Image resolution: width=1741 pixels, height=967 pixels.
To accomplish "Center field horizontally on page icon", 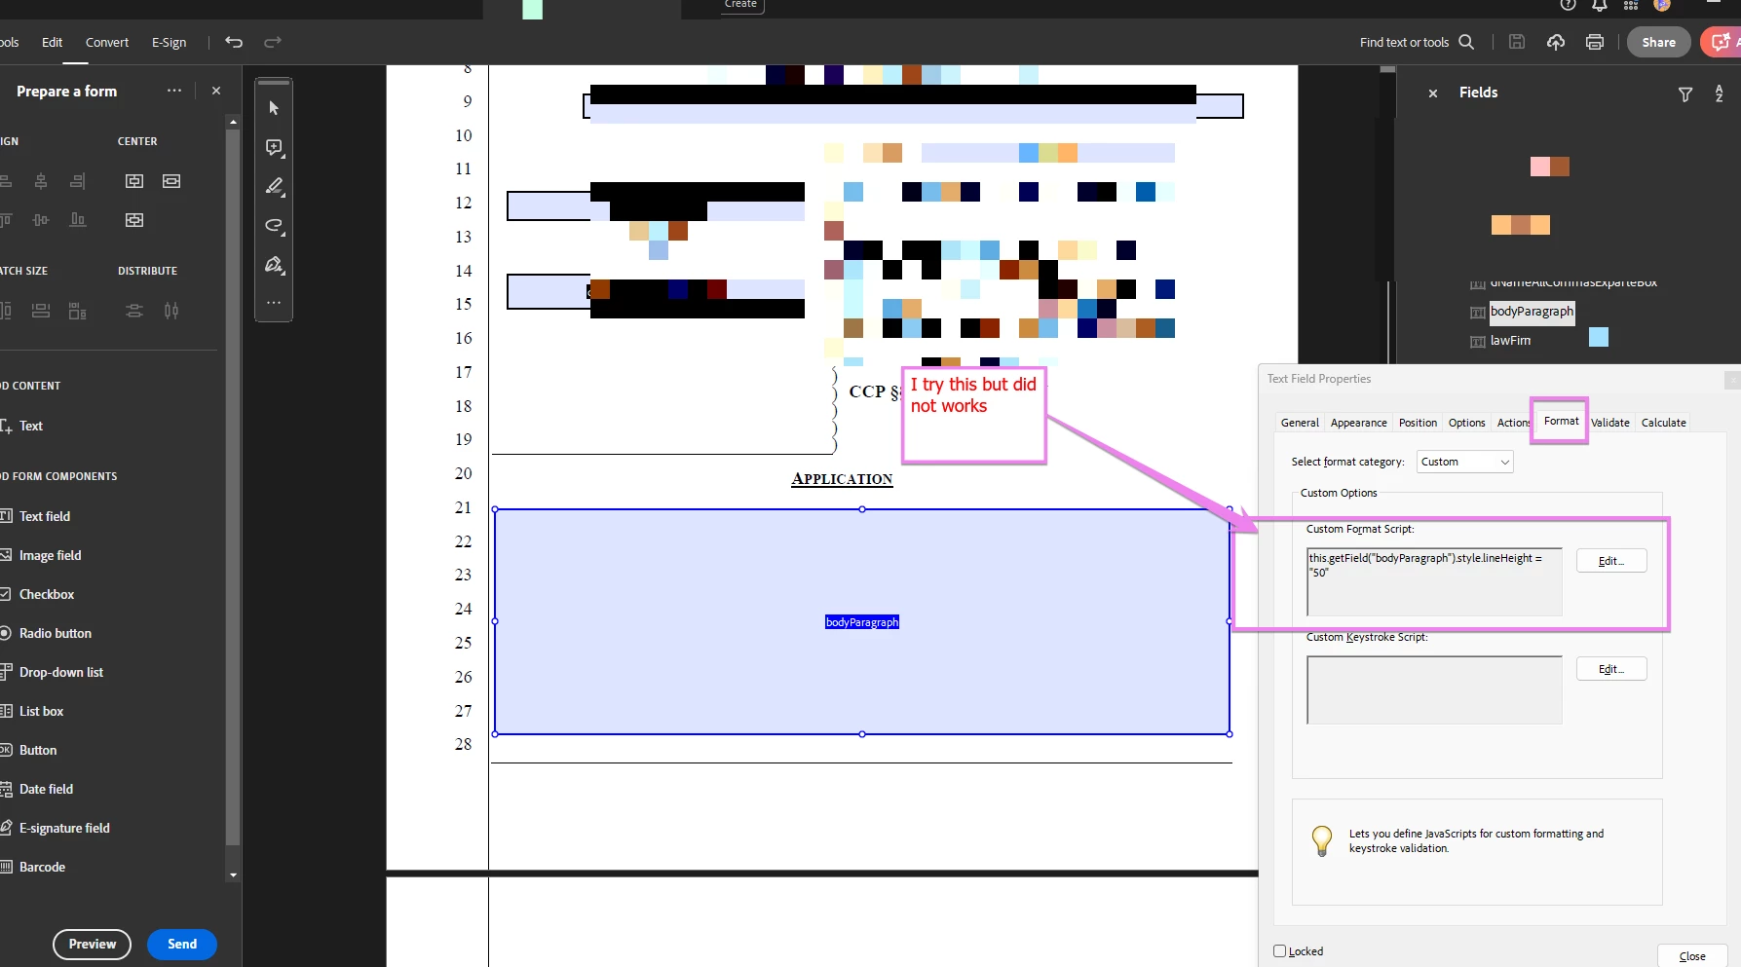I will click(171, 181).
